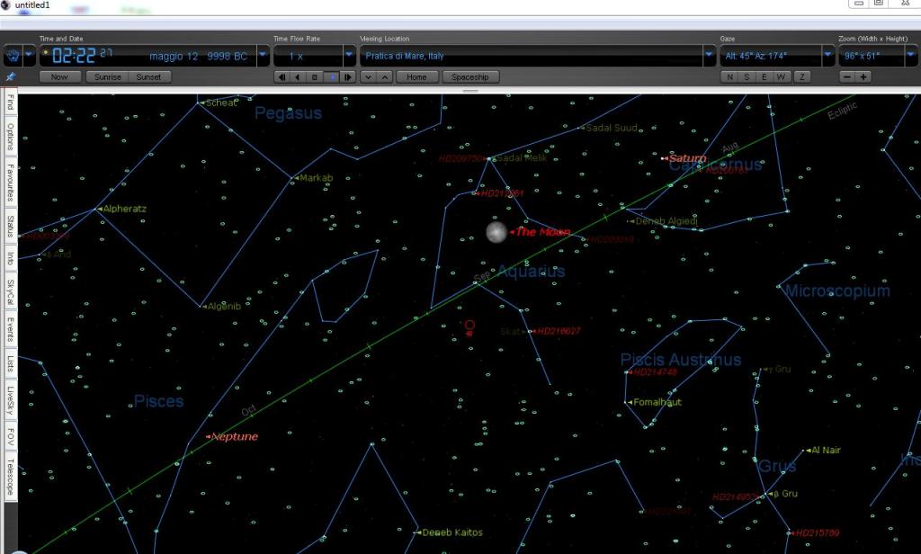Select the hand pointer tool icon

(13, 56)
